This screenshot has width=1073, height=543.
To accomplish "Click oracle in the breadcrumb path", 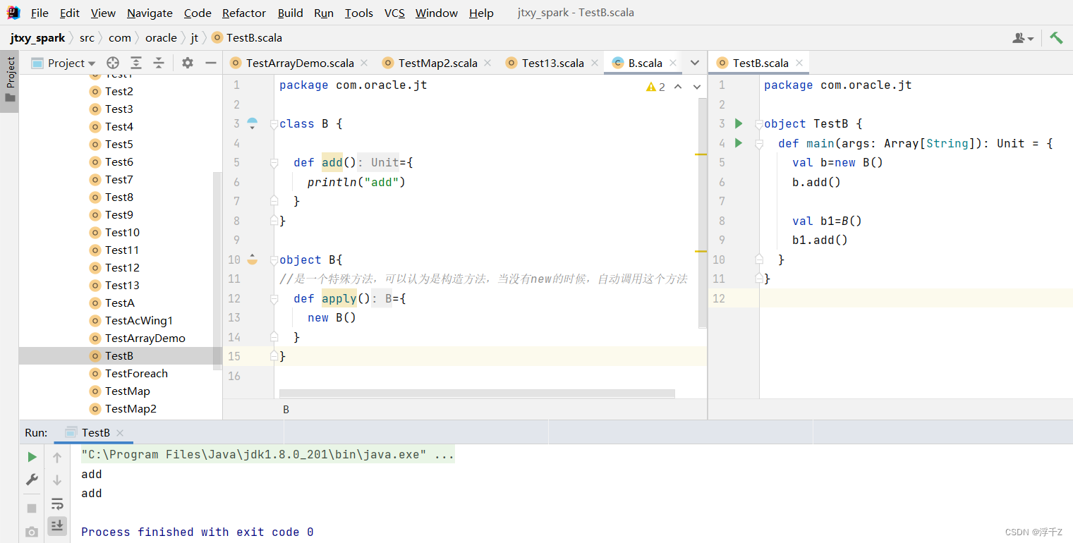I will 161,37.
